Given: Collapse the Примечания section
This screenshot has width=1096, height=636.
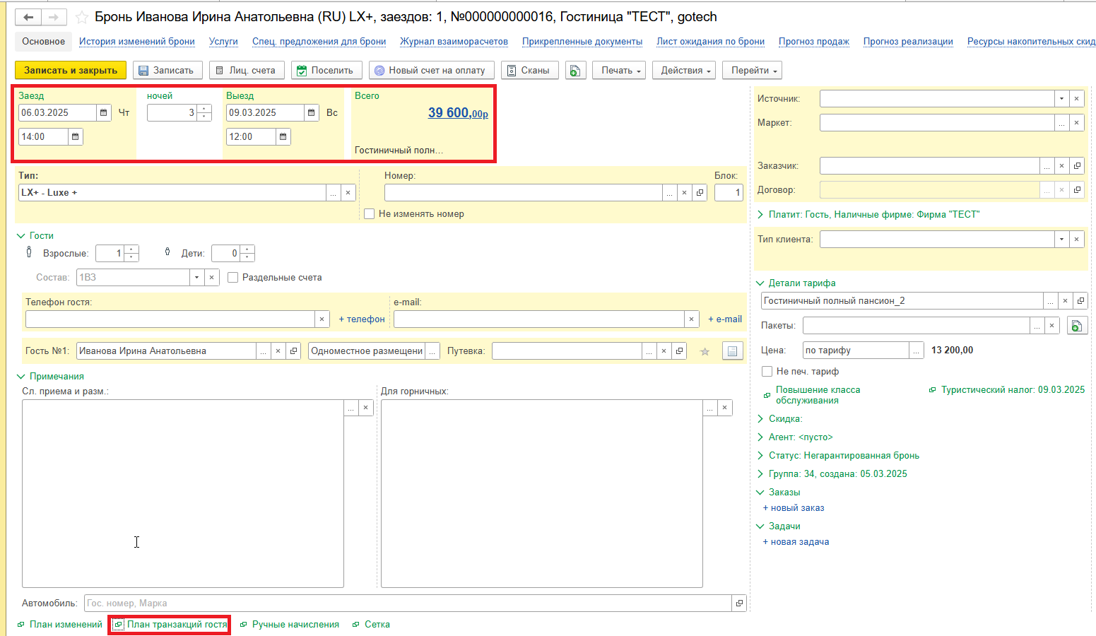Looking at the screenshot, I should [20, 376].
